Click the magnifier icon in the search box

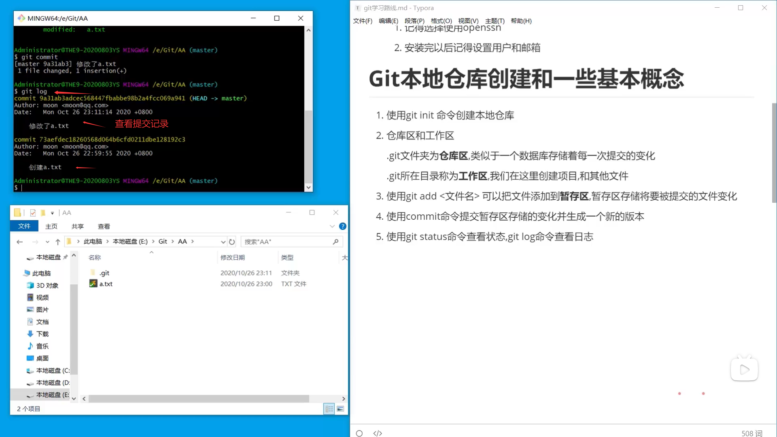335,242
